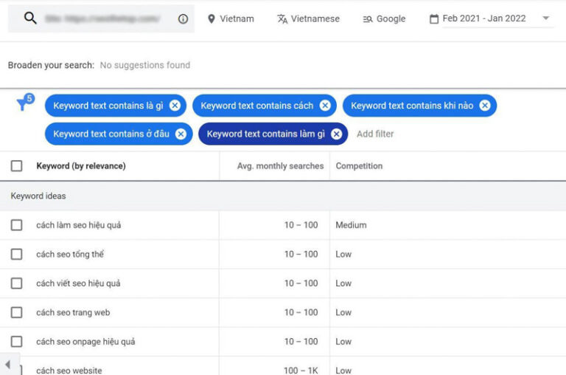
Task: Select the 'cách seo trang web' checkbox
Action: pyautogui.click(x=16, y=312)
